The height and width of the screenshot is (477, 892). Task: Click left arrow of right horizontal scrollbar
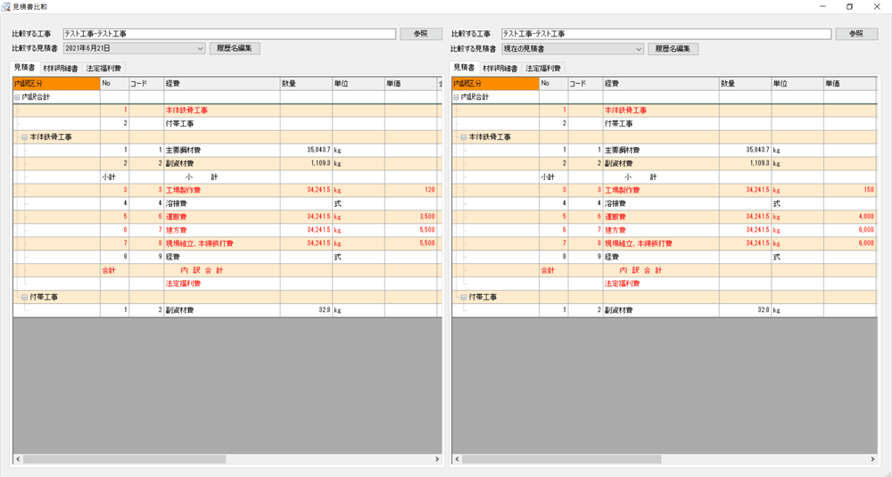[x=457, y=459]
